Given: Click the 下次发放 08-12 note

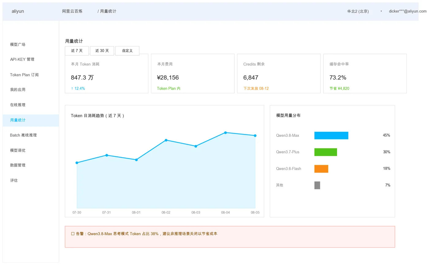Looking at the screenshot, I should [256, 88].
